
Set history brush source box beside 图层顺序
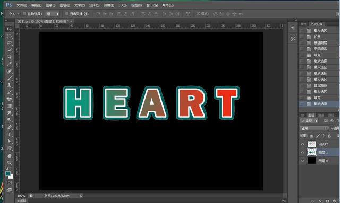(x=302, y=49)
